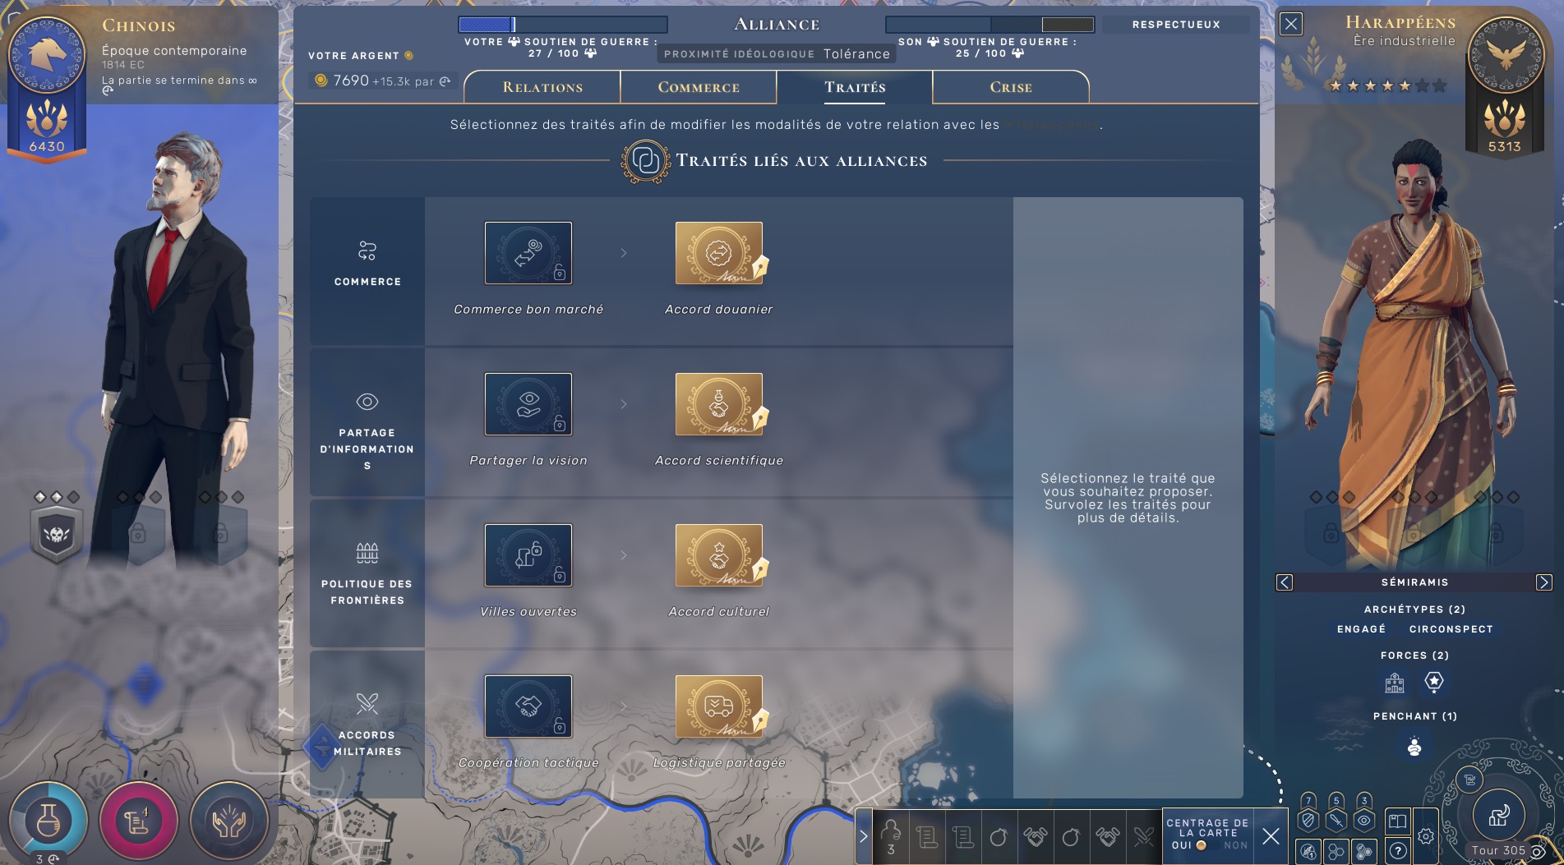This screenshot has width=1564, height=865.
Task: Click the Engagé archetype label
Action: click(x=1361, y=629)
